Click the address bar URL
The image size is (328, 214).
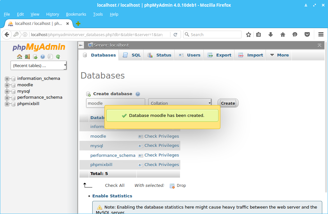tap(97, 34)
